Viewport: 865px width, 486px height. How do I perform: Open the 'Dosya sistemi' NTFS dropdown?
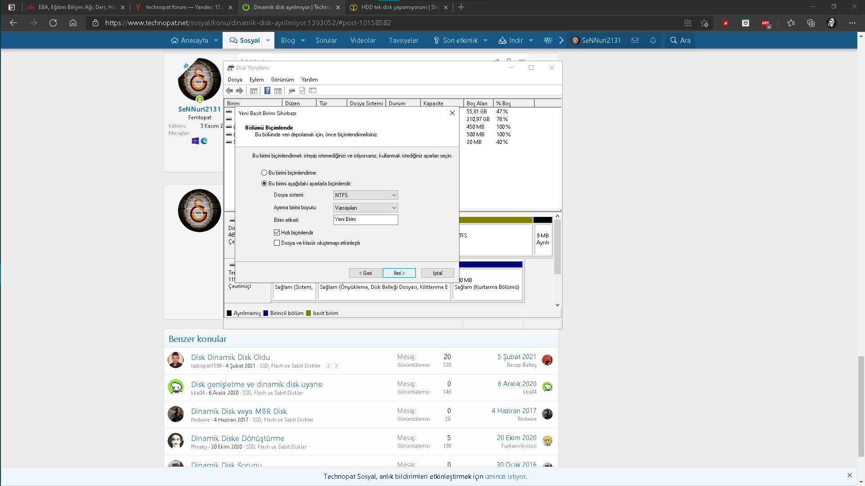pos(365,195)
